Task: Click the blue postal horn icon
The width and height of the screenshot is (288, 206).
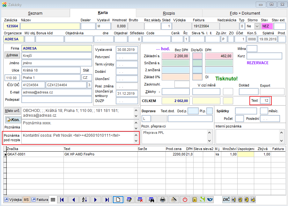Action: coord(210,200)
